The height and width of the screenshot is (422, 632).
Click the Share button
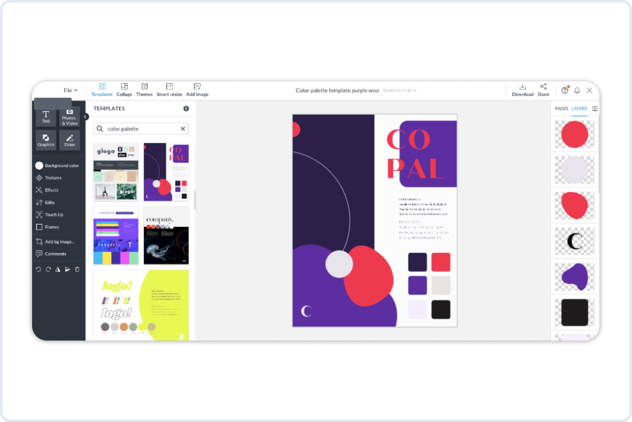[543, 90]
